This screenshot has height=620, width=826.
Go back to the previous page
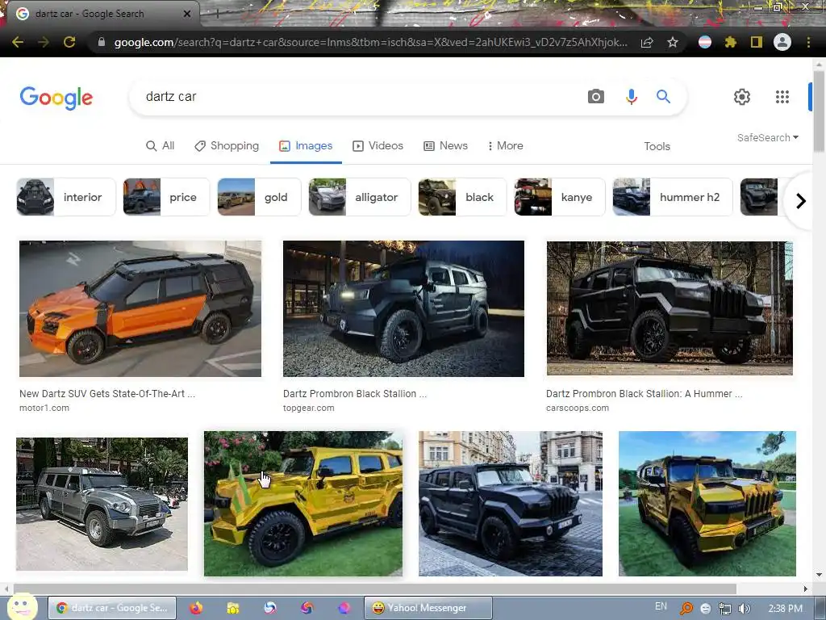click(x=18, y=42)
